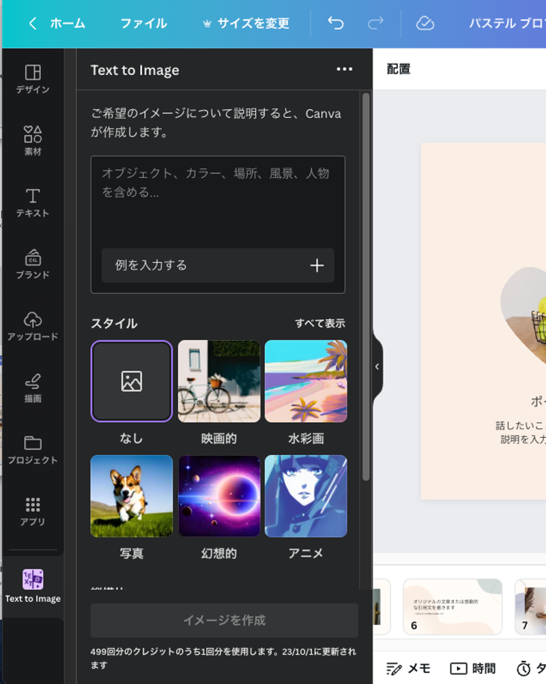Click the 配置 button in the toolbar
546x684 pixels.
399,69
